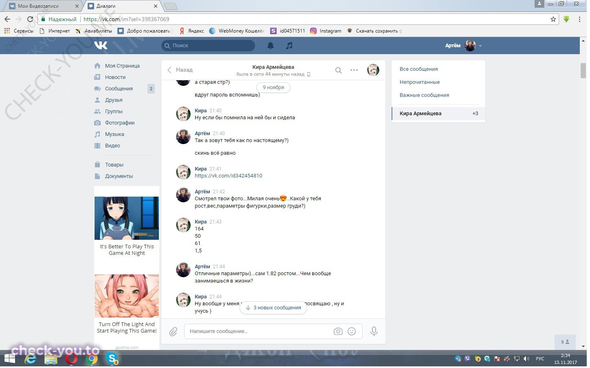Open a new browser tab

(x=170, y=6)
